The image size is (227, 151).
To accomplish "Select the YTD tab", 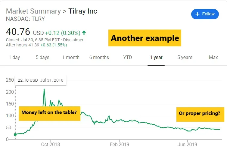I will pyautogui.click(x=128, y=57).
